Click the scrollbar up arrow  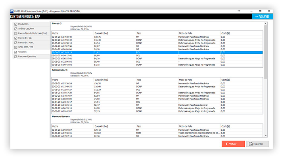[265, 24]
